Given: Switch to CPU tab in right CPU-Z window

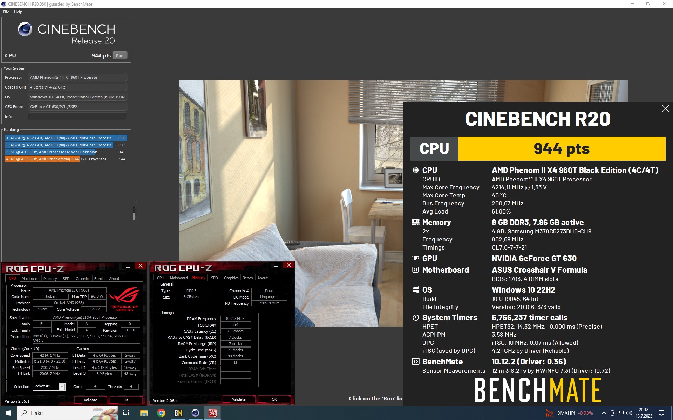Looking at the screenshot, I should click(x=161, y=278).
